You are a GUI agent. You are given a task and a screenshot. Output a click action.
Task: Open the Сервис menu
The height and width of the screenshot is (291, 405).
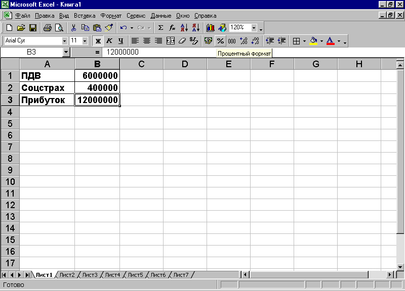pos(136,16)
